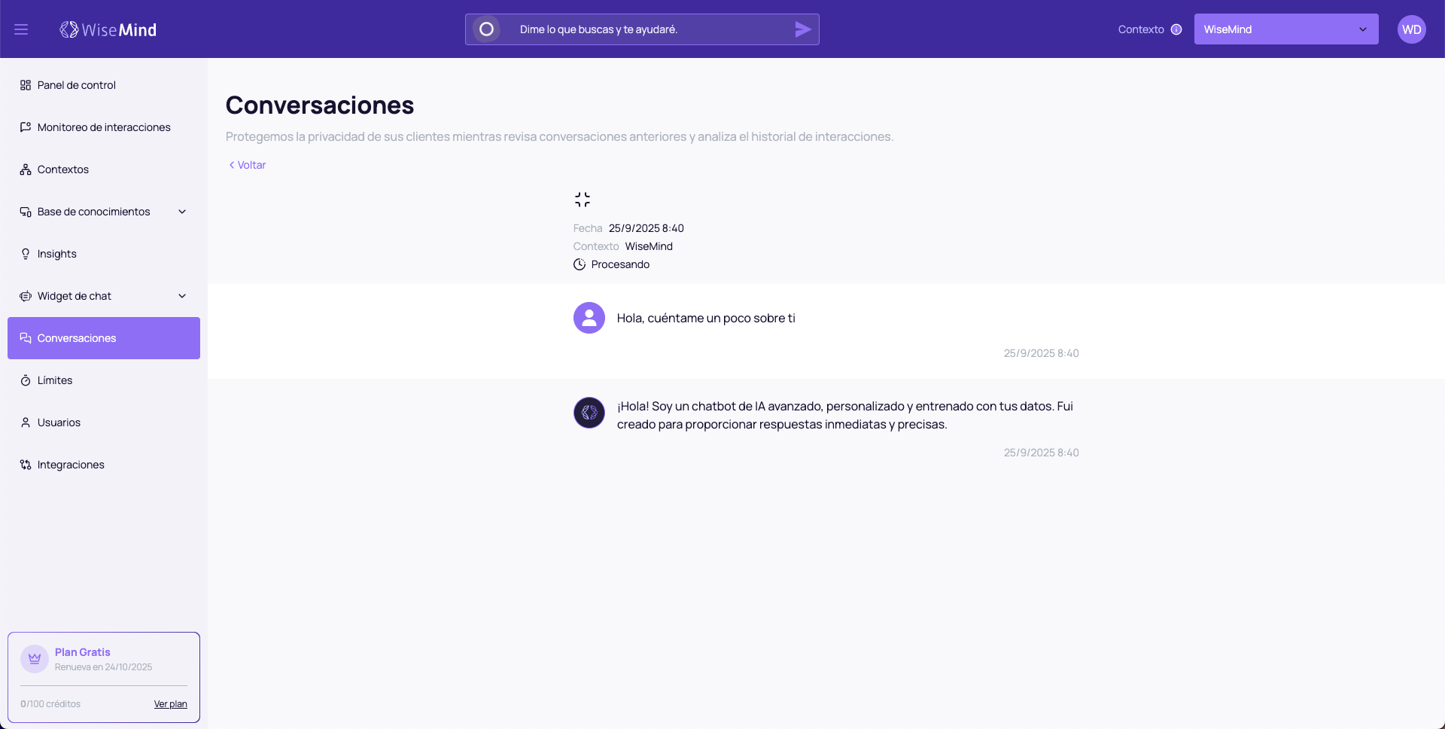Navigate to Integraciones
The height and width of the screenshot is (729, 1445).
pos(71,465)
